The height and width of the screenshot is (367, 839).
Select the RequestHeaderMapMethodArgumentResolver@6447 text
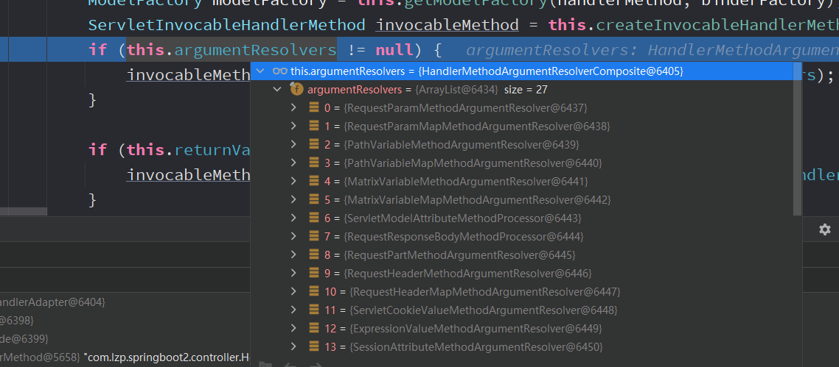[x=485, y=292]
